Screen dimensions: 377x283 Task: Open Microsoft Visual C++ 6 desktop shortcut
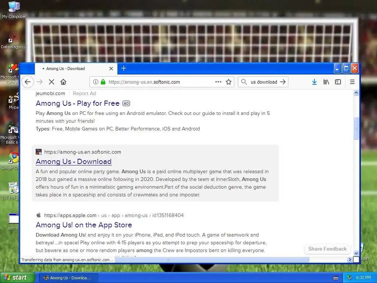[x=11, y=74]
